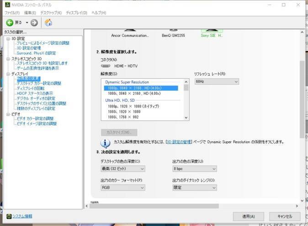This screenshot has width=308, height=226.
Task: Click the カスタマイズ button
Action: tap(119, 133)
